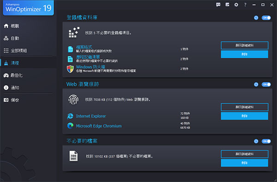The image size is (277, 182).
Task: Show details for unnecessary files
Action: click(x=245, y=154)
